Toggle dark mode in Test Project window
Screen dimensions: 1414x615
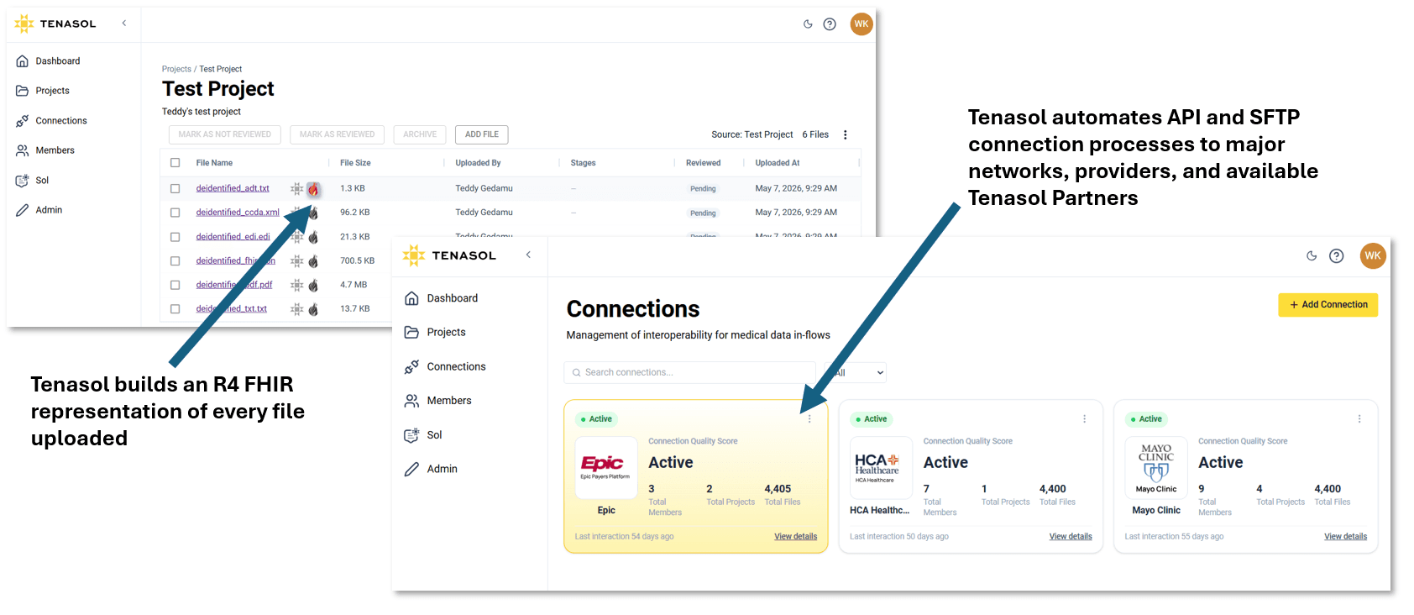pyautogui.click(x=808, y=24)
